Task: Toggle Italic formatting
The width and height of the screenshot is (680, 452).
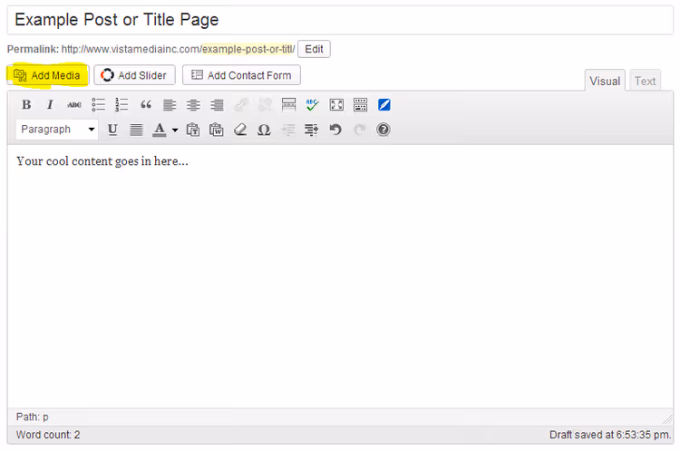Action: pos(50,105)
